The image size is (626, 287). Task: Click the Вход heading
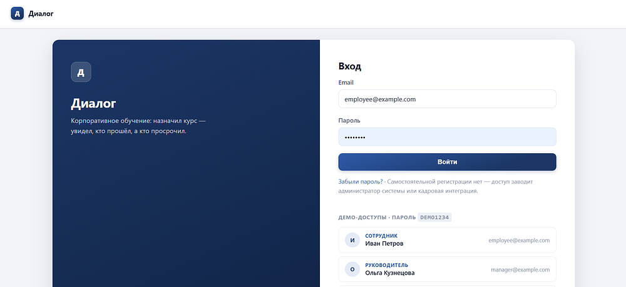pos(350,66)
